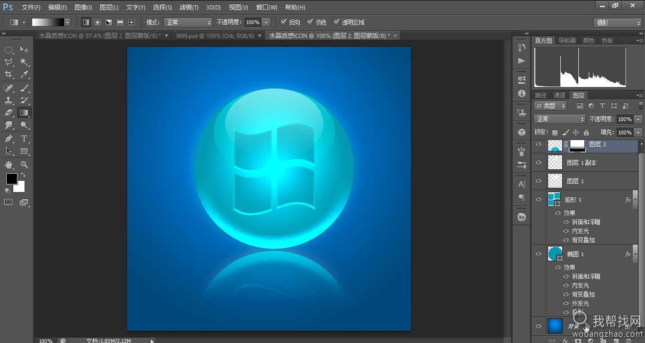Open layer 不透明度 slider dropdown

coord(638,119)
